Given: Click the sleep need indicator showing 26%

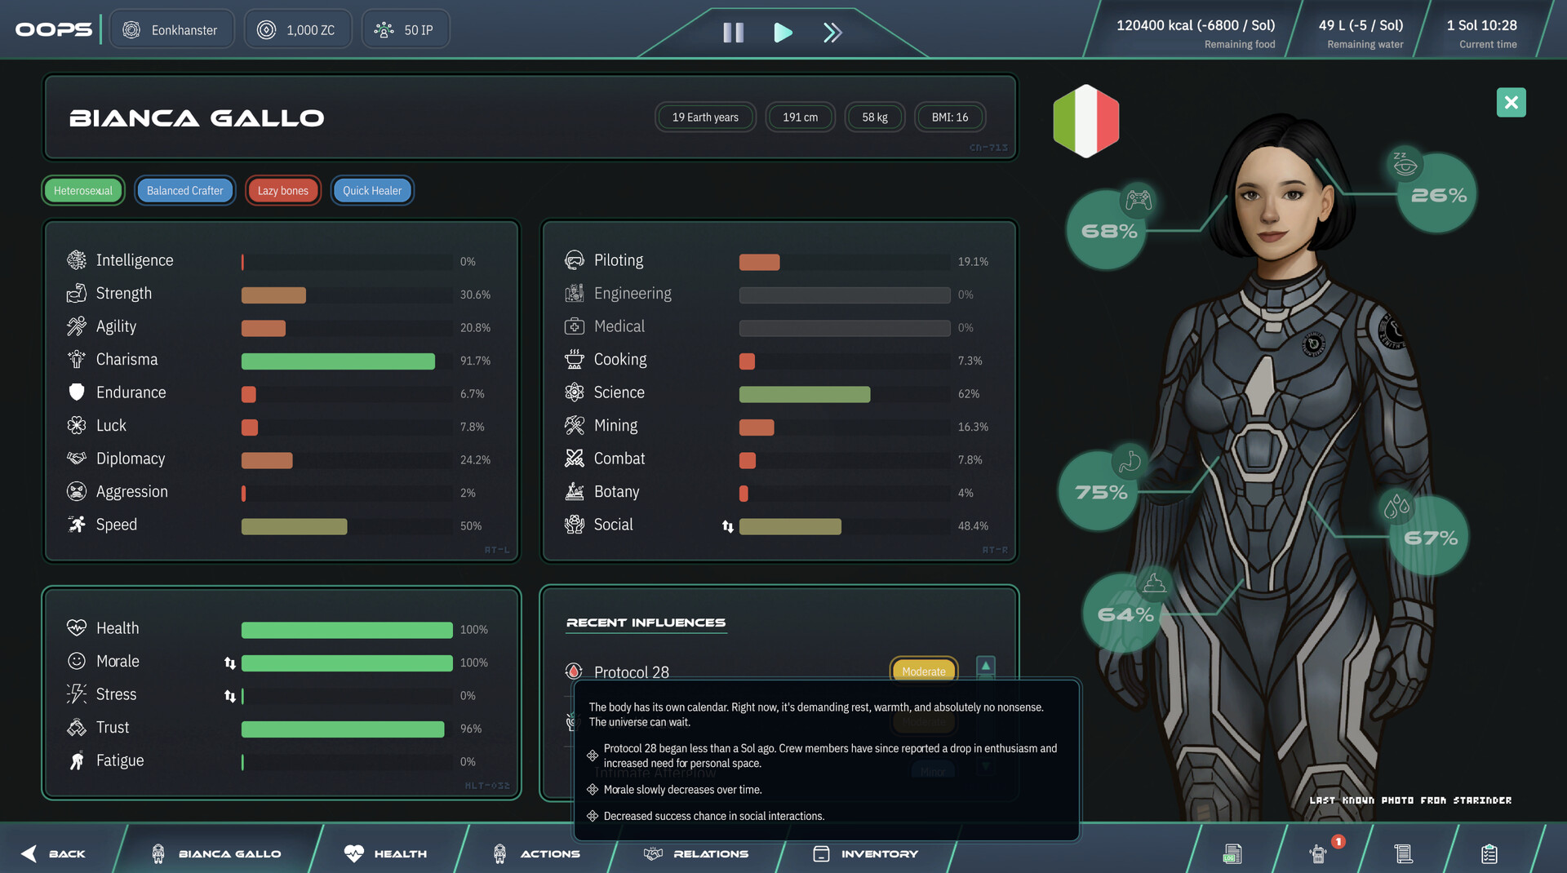Looking at the screenshot, I should [x=1435, y=193].
